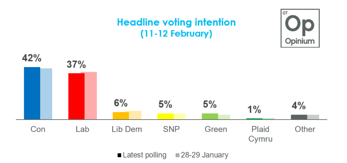Select the dark blue Con bar
Viewport: 347px width, 163px height.
click(32, 93)
